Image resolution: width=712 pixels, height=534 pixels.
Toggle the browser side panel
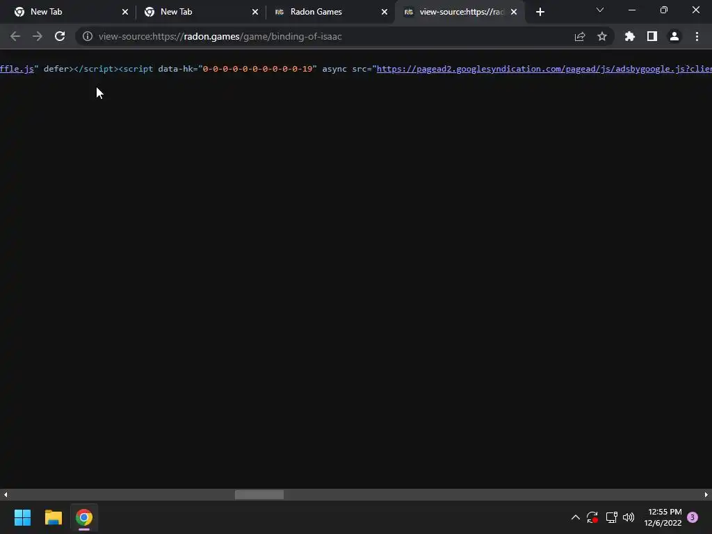[652, 36]
